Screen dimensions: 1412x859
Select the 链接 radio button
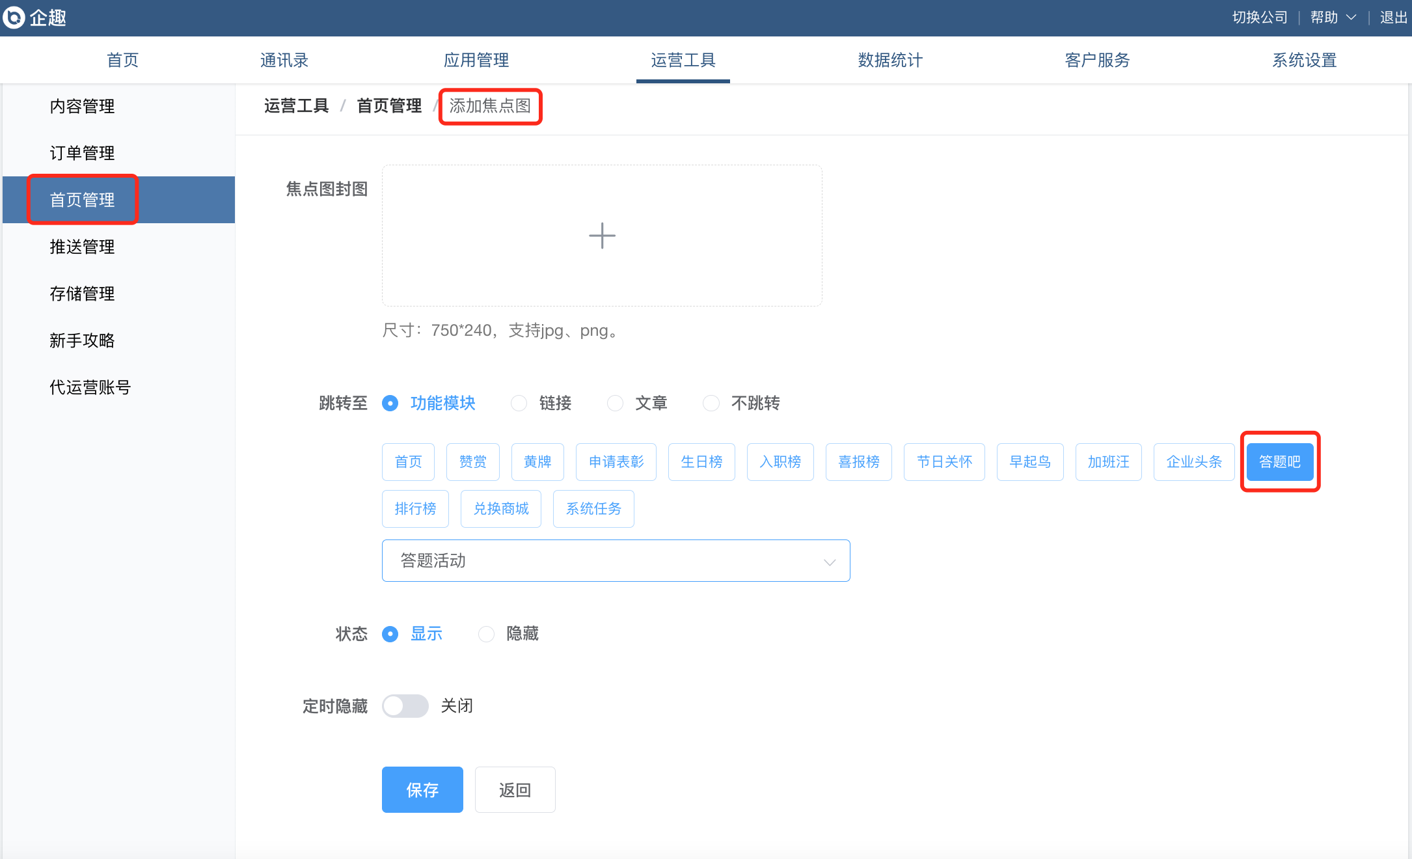[x=519, y=403]
